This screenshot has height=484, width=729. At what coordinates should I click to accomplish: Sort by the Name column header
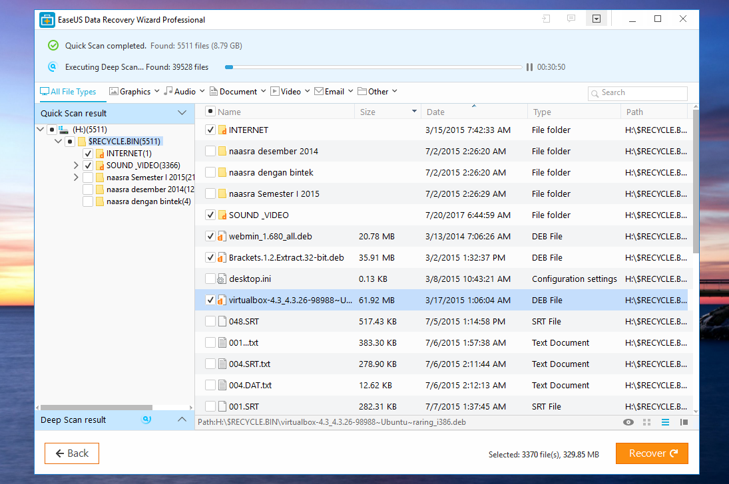(229, 112)
